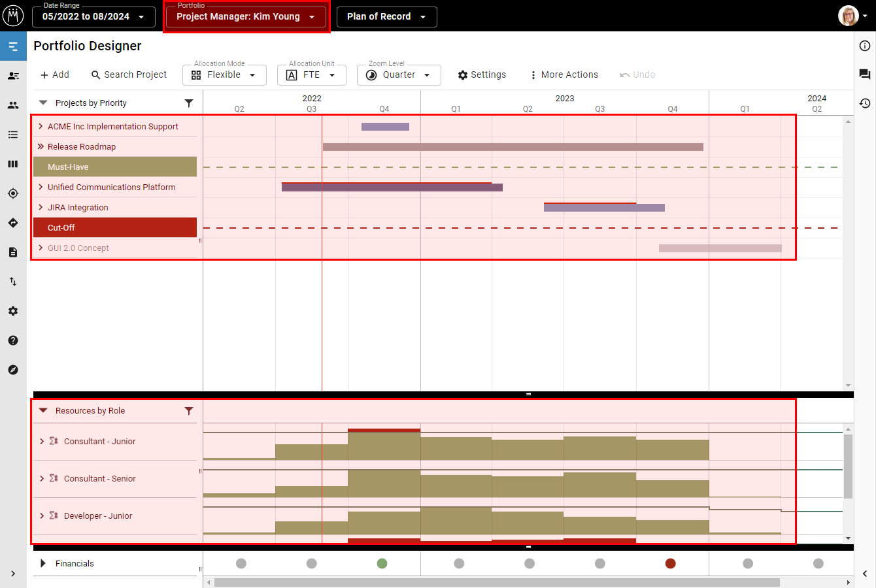Viewport: 876px width, 588px height.
Task: Open the Zoom Level Quarter dropdown
Action: (x=399, y=75)
